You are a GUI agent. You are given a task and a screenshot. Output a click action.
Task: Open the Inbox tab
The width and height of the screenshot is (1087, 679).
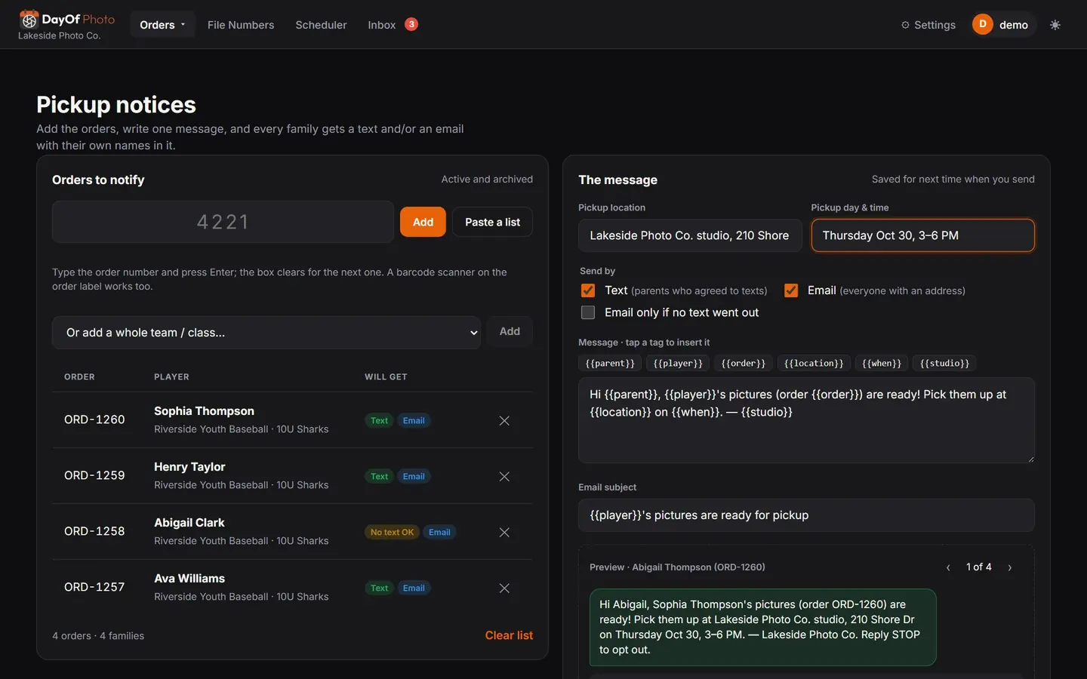(382, 25)
